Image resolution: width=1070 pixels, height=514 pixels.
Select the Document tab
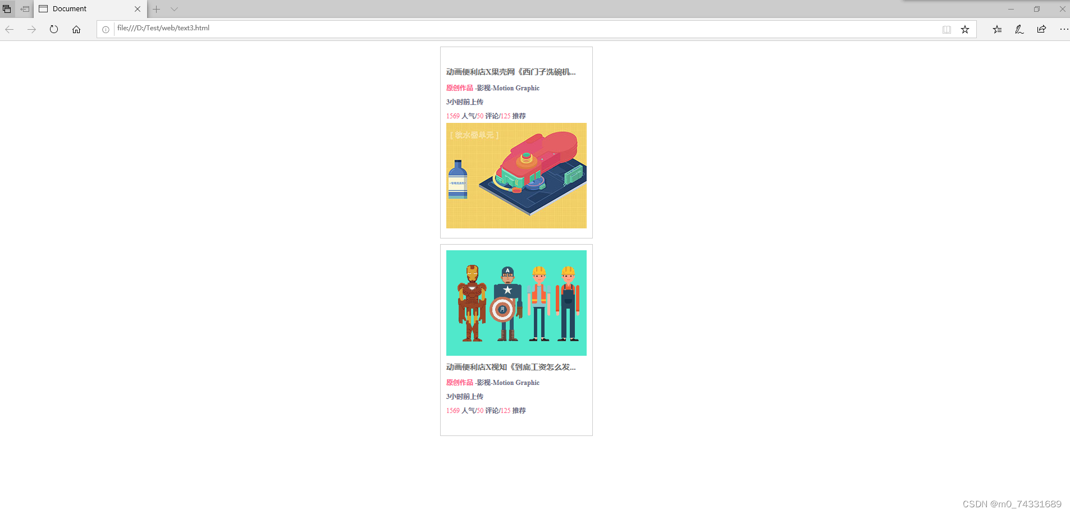tap(90, 9)
